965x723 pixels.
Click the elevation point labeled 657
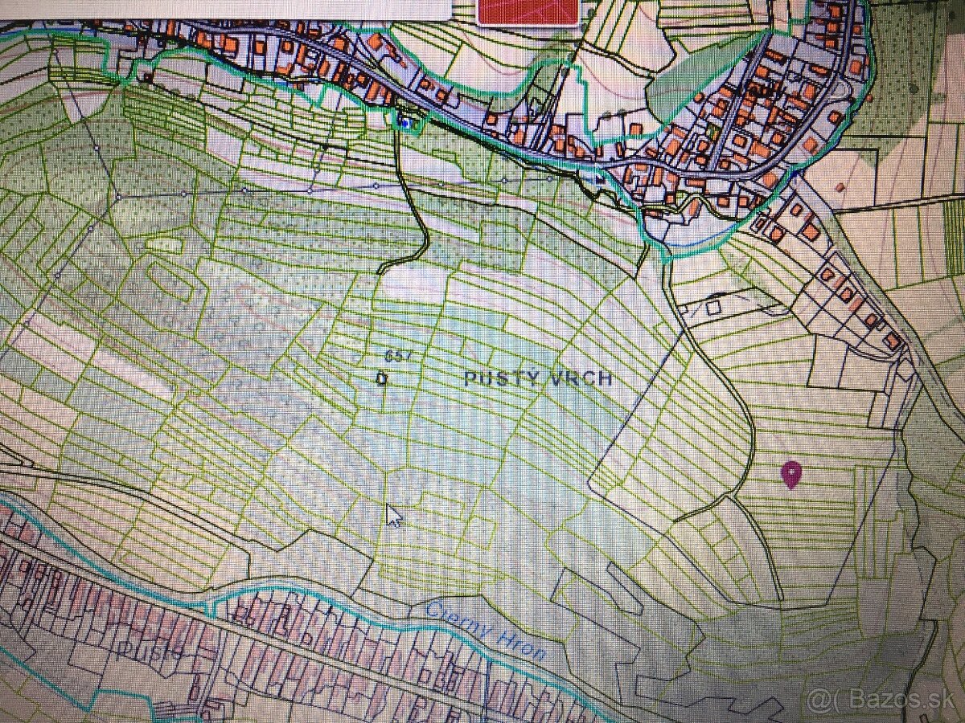(x=396, y=354)
